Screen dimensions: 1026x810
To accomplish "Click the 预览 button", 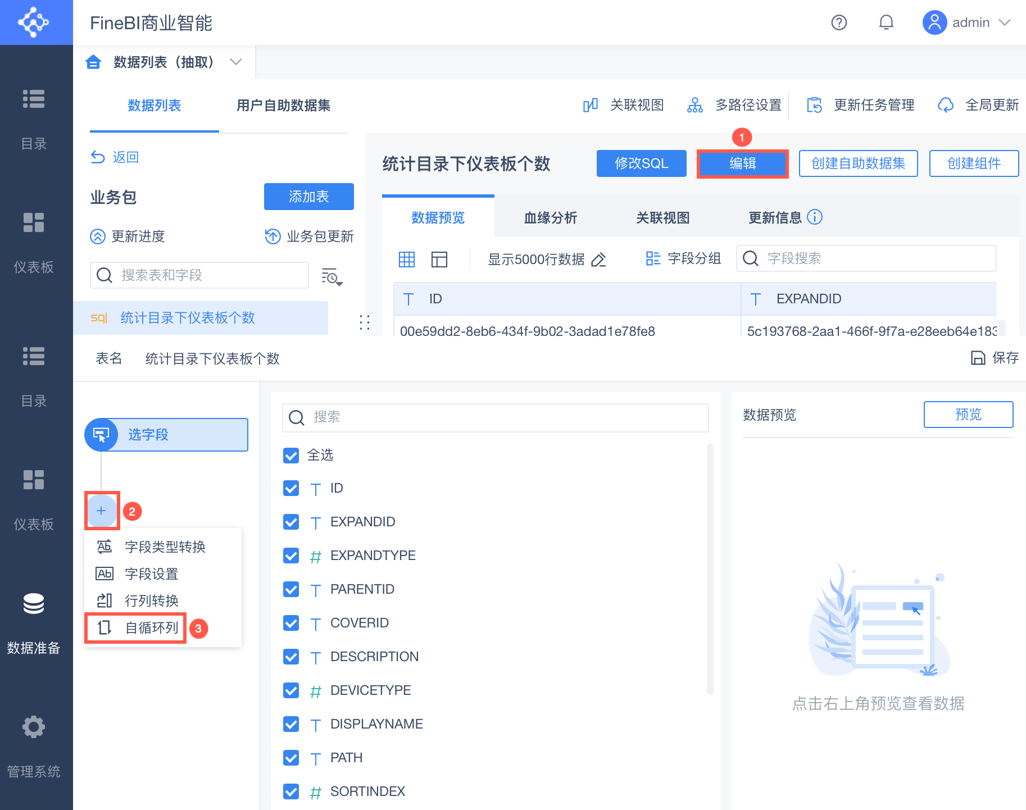I will 969,415.
